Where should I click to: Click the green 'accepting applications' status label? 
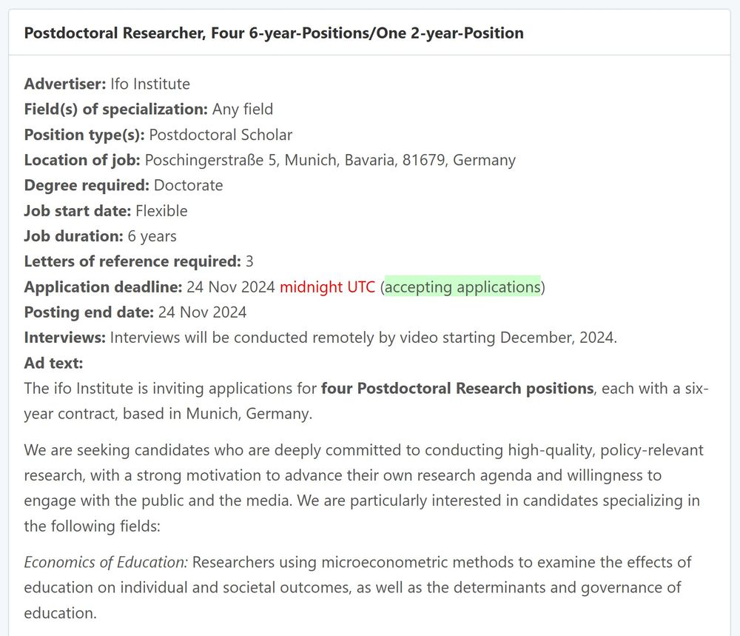462,287
